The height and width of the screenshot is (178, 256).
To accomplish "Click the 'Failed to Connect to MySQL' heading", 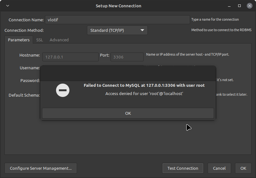I will (x=144, y=85).
